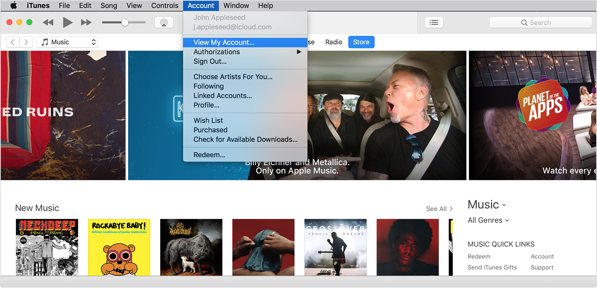
Task: Open the Song menu
Action: pos(109,5)
